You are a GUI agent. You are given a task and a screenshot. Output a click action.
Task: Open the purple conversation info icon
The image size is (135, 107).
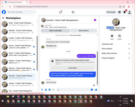(95, 20)
